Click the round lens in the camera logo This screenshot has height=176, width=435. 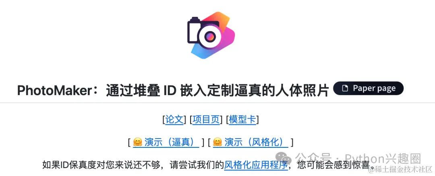(x=210, y=36)
